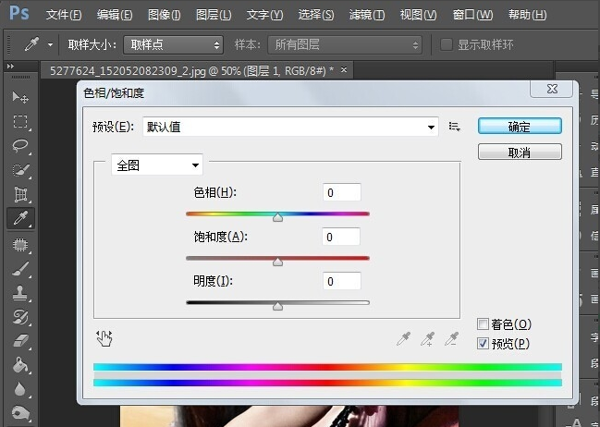
Task: Select the Brush tool
Action: [19, 268]
